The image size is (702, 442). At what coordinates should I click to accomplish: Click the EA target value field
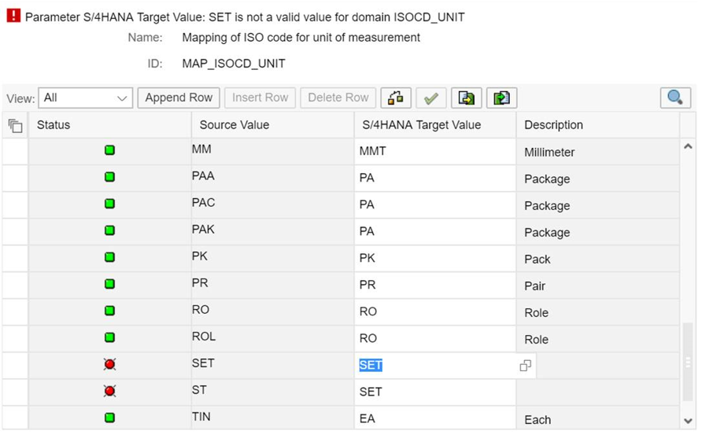pyautogui.click(x=435, y=418)
